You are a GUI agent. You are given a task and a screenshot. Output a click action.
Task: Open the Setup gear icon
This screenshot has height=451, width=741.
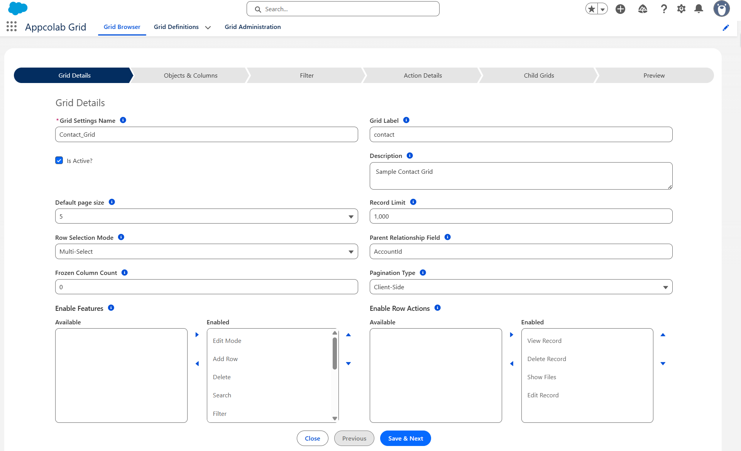[x=681, y=9]
